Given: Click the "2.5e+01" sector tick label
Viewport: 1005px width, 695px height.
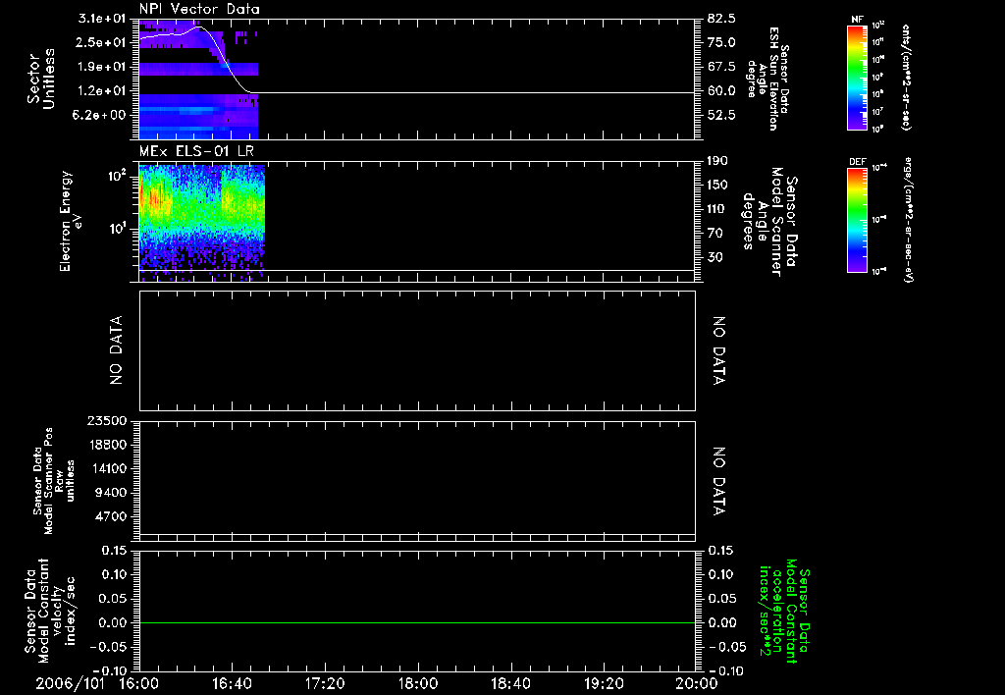Looking at the screenshot, I should (x=101, y=42).
